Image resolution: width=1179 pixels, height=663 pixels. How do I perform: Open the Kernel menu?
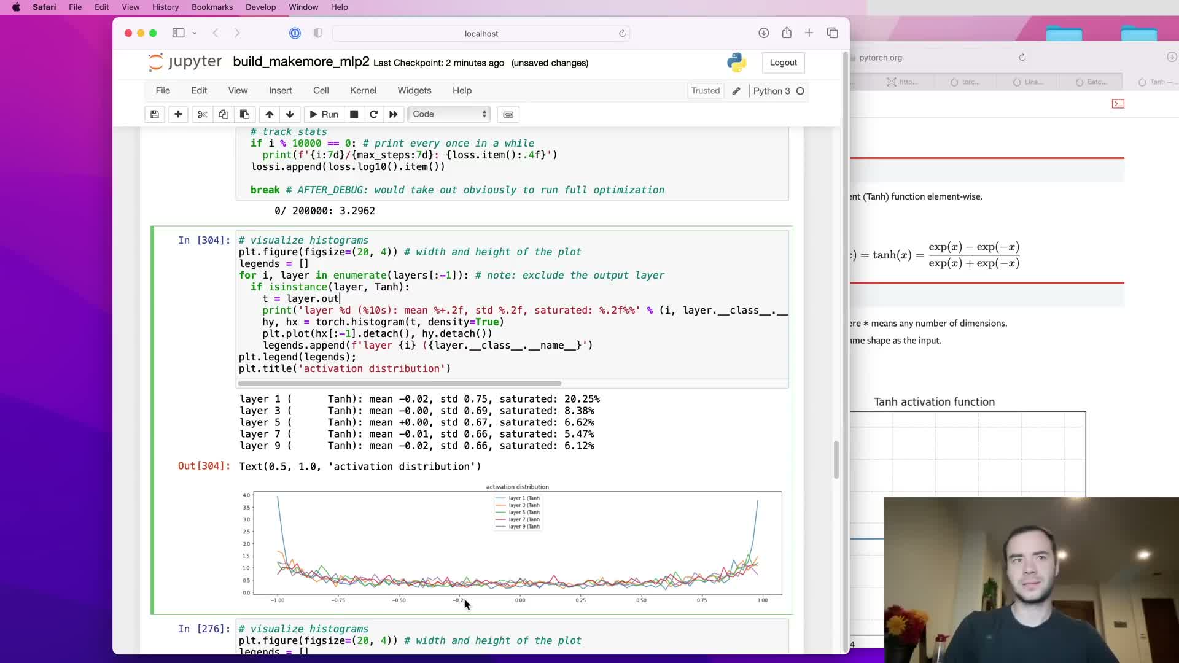(363, 90)
